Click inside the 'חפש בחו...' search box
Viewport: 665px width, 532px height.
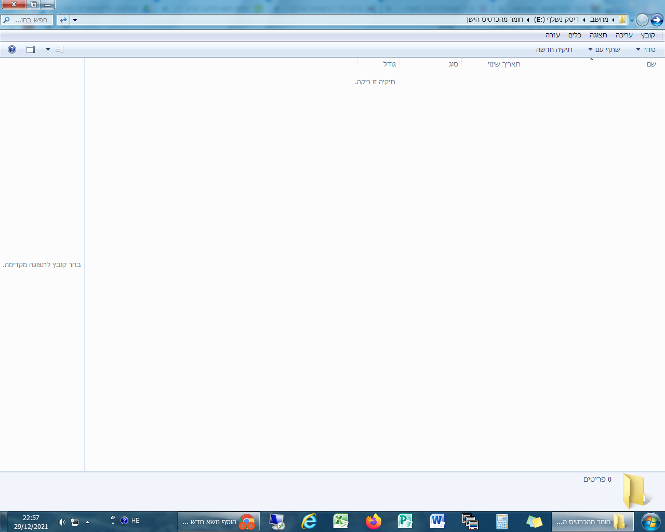27,20
